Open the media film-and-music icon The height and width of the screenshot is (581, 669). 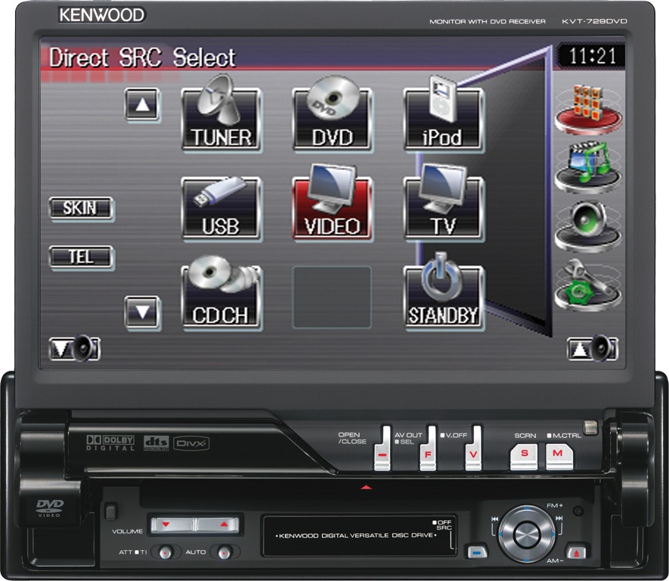point(588,167)
